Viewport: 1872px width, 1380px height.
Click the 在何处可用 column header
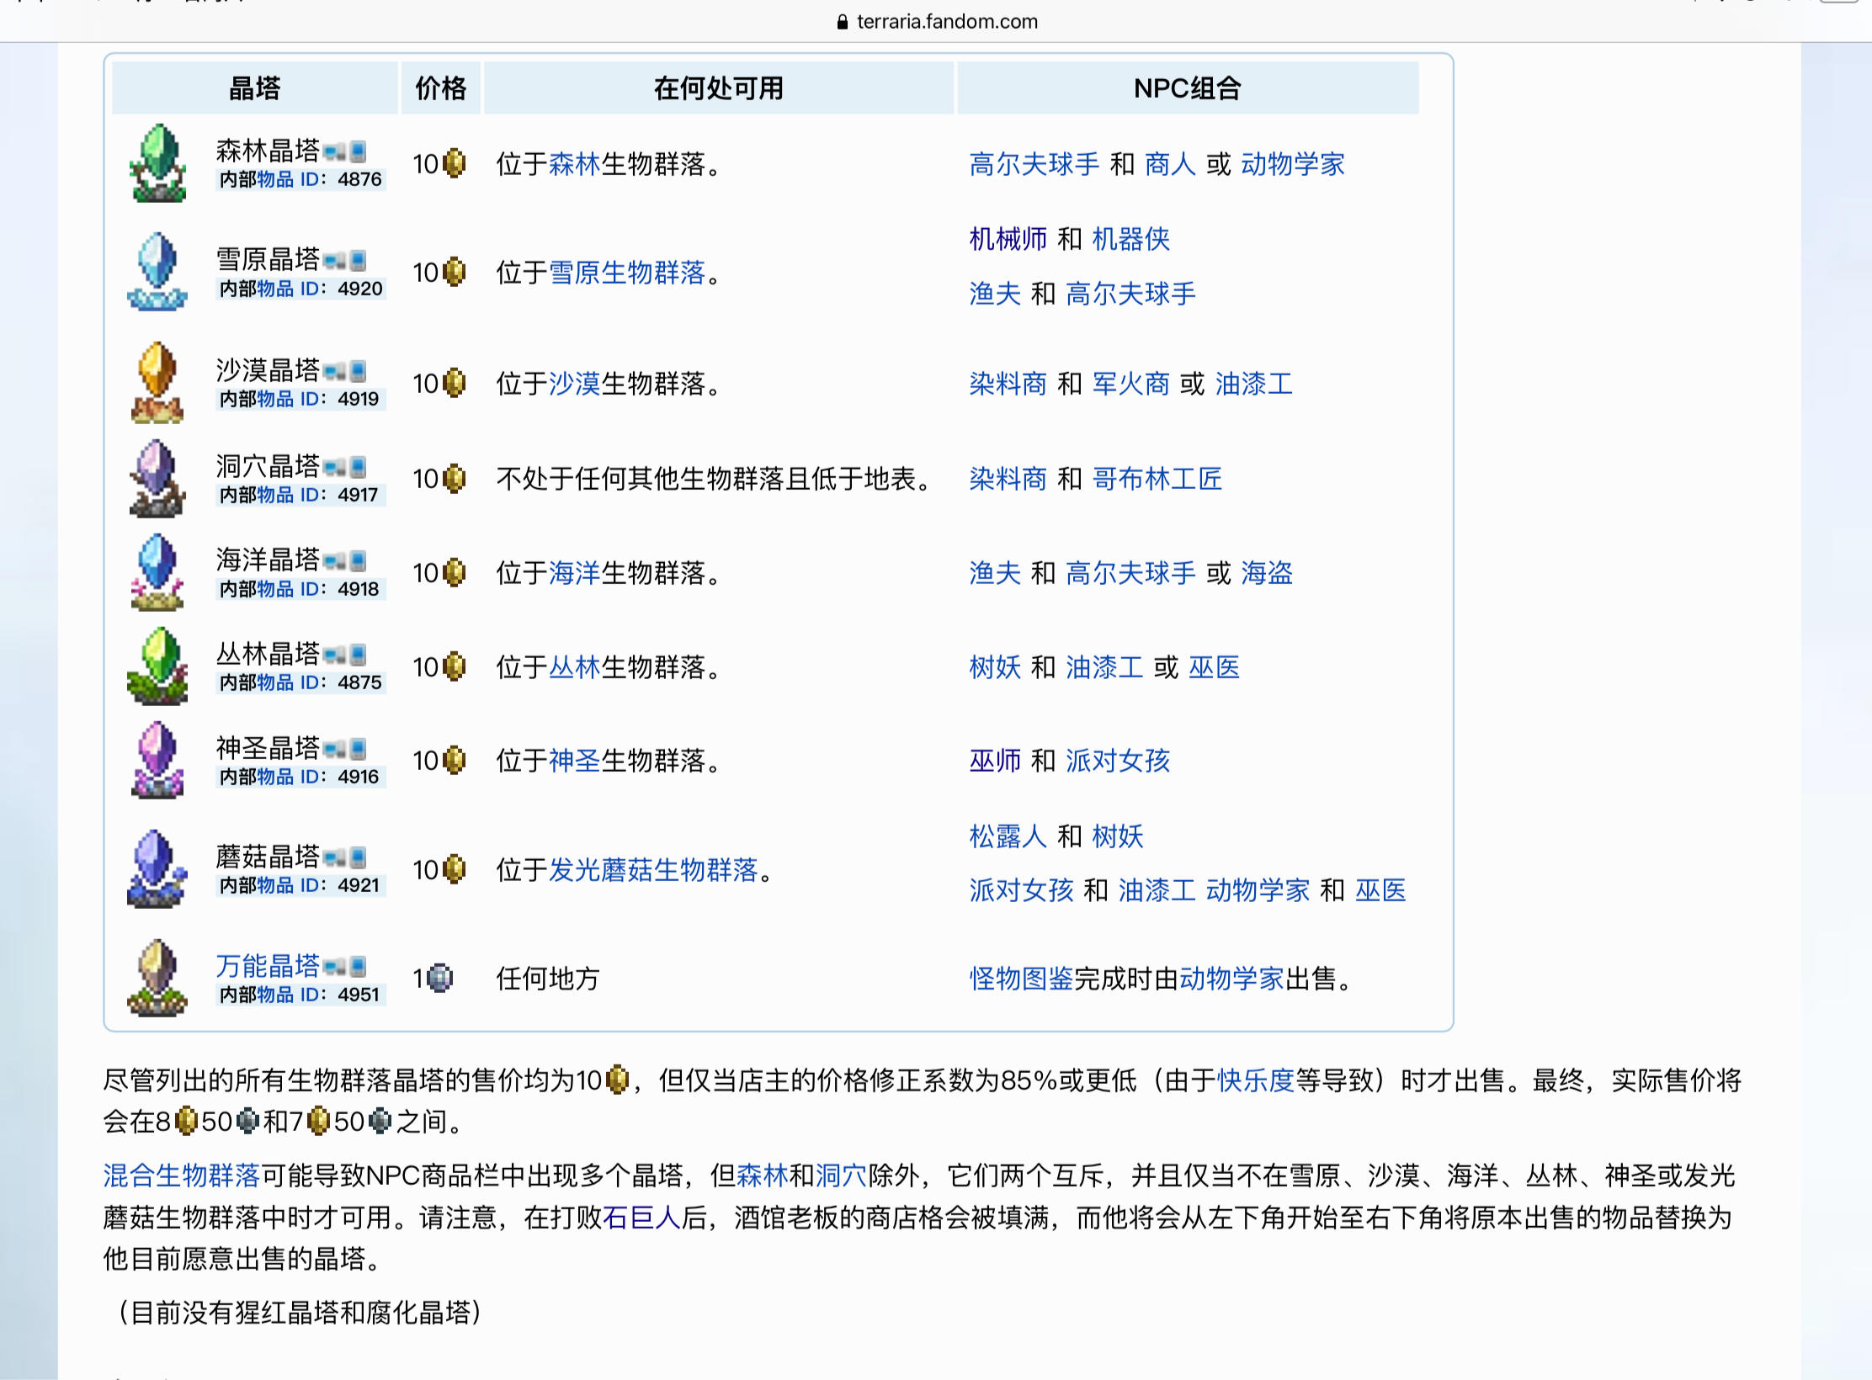coord(719,88)
